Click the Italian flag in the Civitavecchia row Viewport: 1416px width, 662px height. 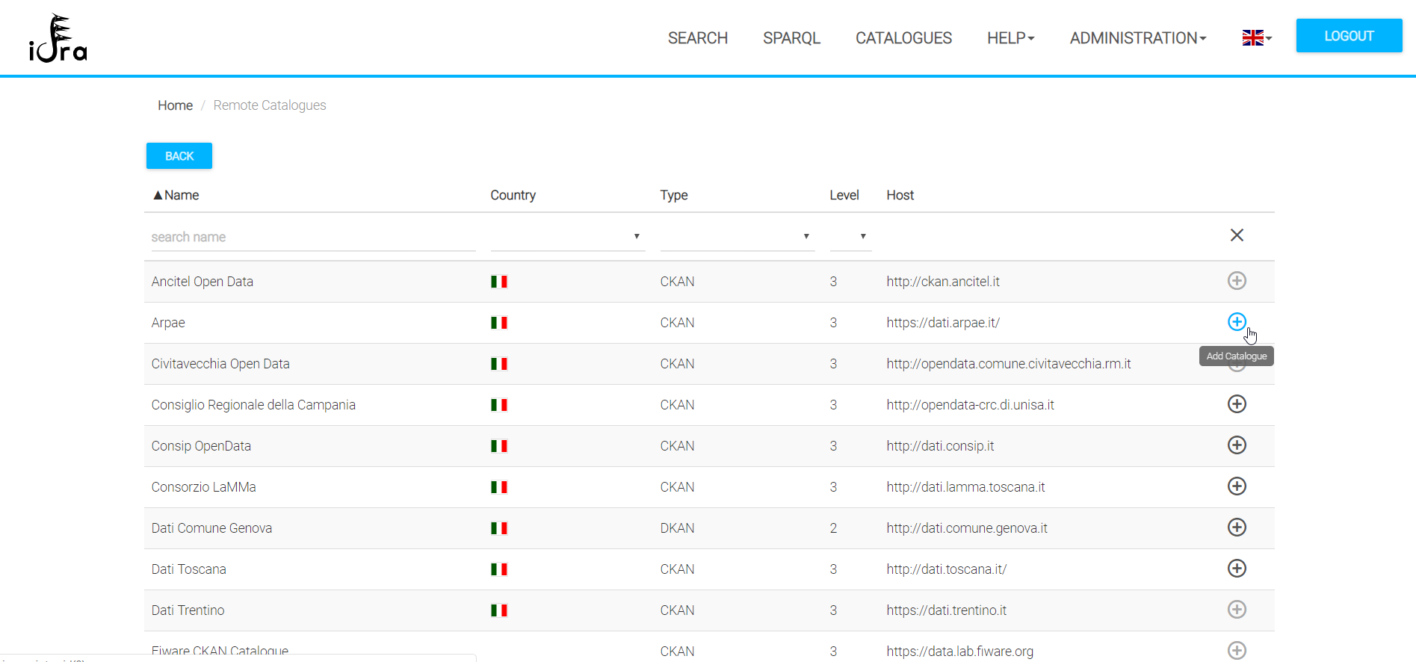pyautogui.click(x=499, y=364)
